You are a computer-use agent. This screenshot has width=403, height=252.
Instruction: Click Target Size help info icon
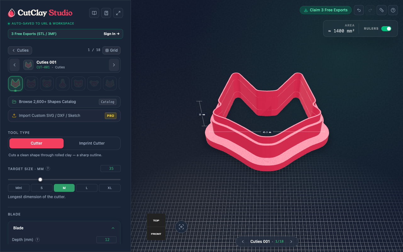(x=48, y=169)
